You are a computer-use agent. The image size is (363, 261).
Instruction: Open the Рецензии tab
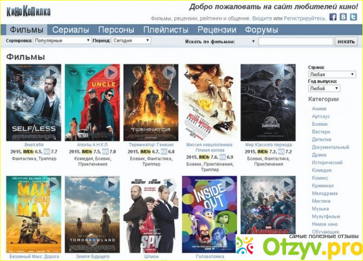[217, 30]
